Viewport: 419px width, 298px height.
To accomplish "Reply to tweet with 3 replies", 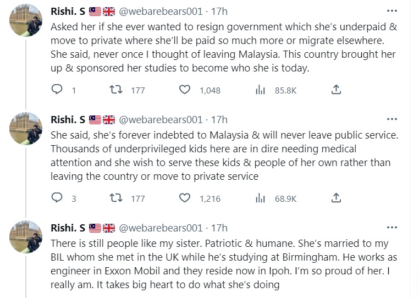I will pos(57,198).
